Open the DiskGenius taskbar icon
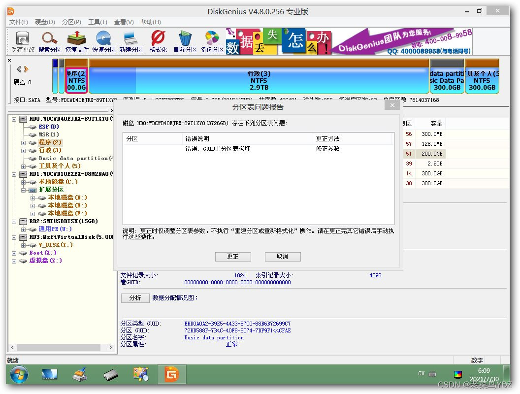 tap(172, 375)
